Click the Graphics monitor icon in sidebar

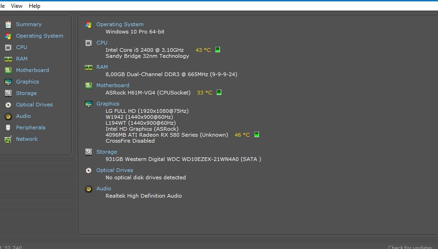click(x=8, y=82)
